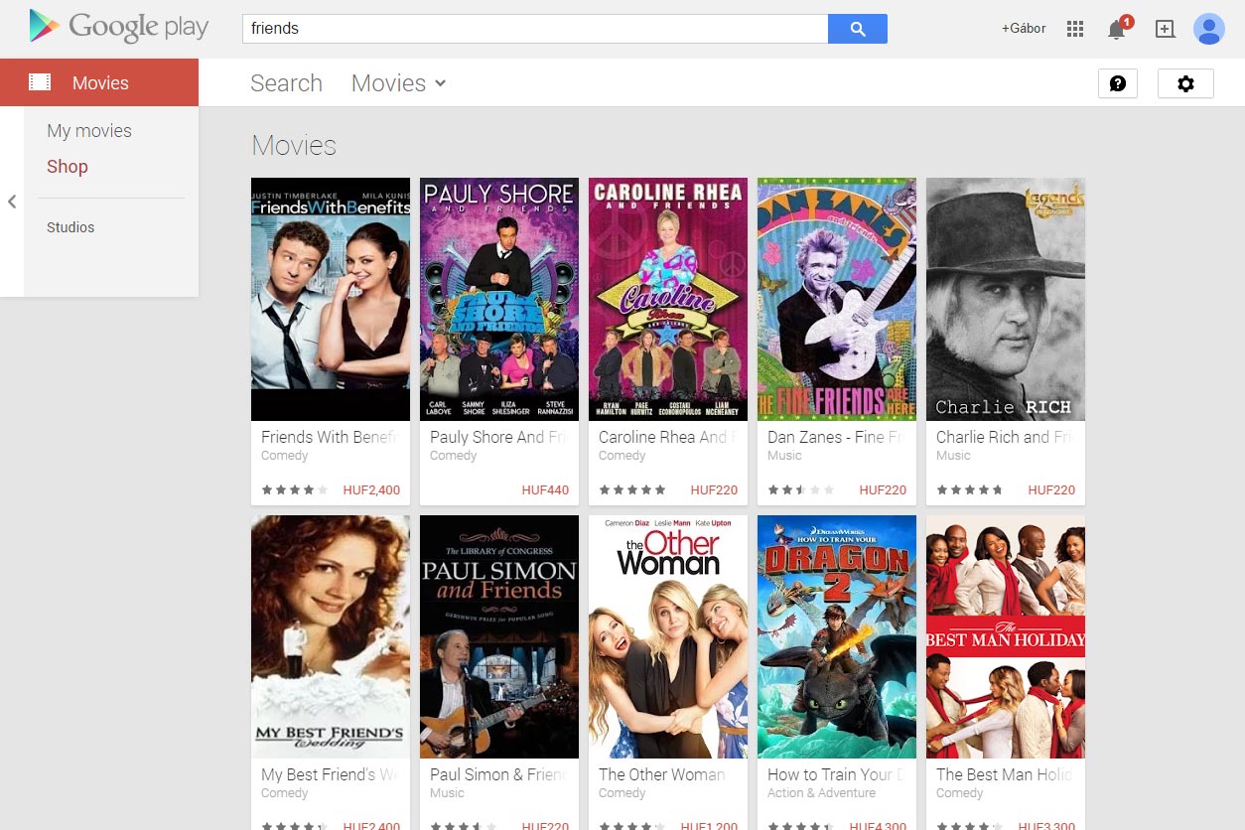Open the account profile avatar

point(1208,29)
